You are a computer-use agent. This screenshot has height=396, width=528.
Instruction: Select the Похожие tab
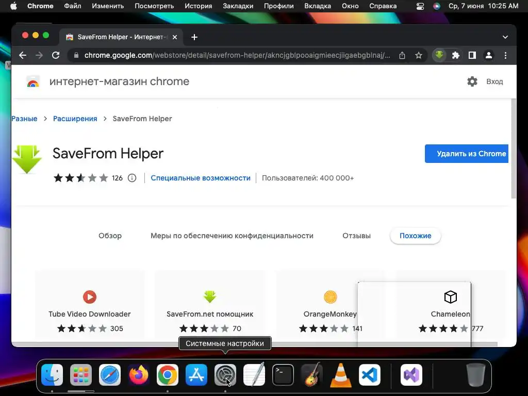415,236
